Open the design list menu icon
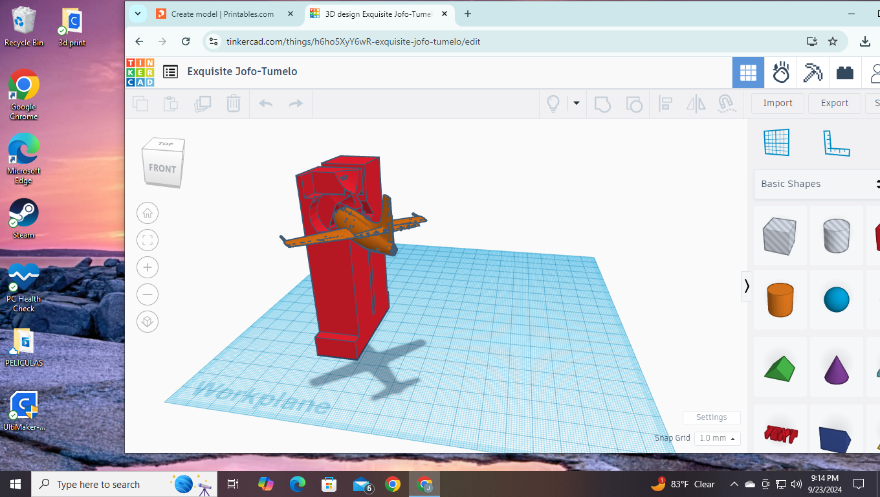Screen dimensions: 880x497 170,72
